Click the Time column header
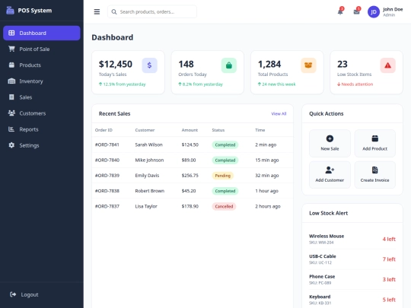 [260, 130]
